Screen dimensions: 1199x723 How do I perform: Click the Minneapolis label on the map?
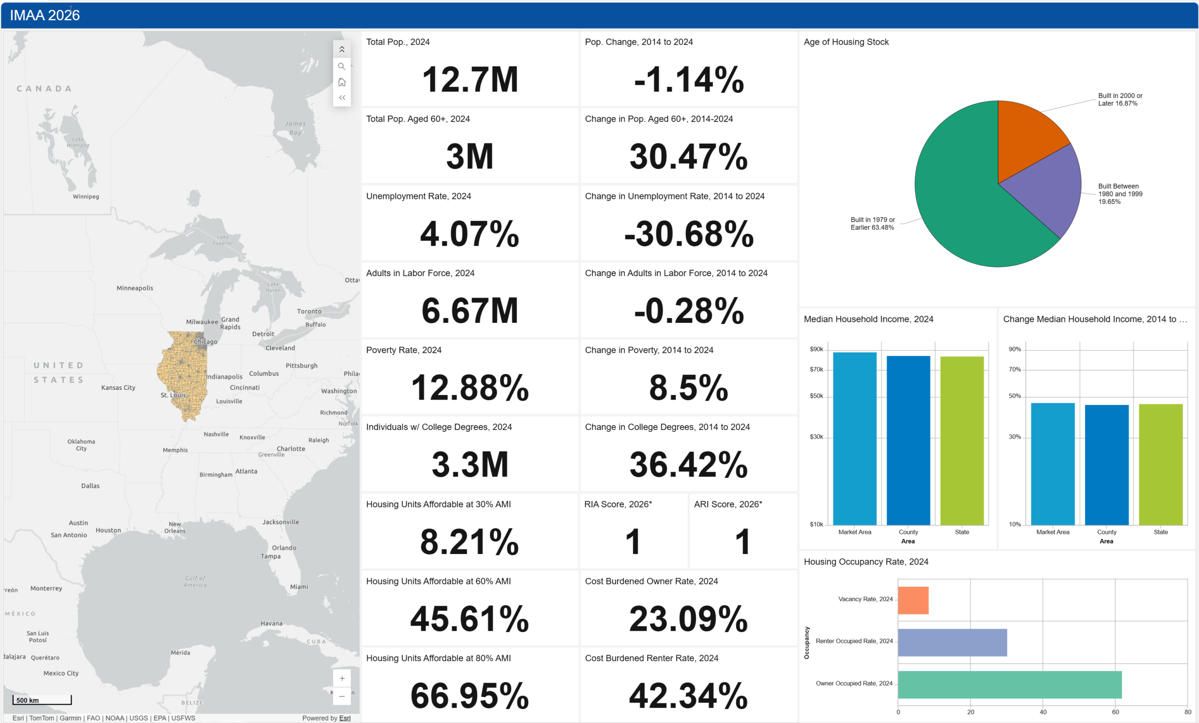click(x=135, y=288)
